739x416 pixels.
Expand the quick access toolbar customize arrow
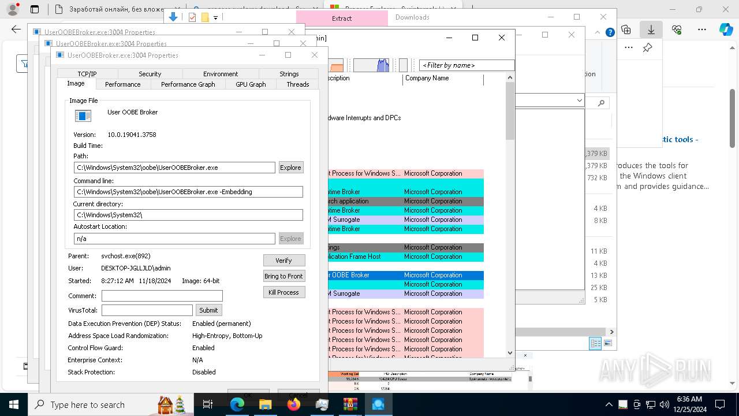215,18
